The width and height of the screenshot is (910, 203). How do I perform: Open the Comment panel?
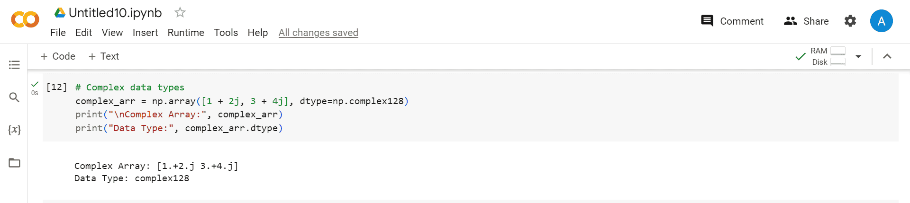[x=732, y=21]
